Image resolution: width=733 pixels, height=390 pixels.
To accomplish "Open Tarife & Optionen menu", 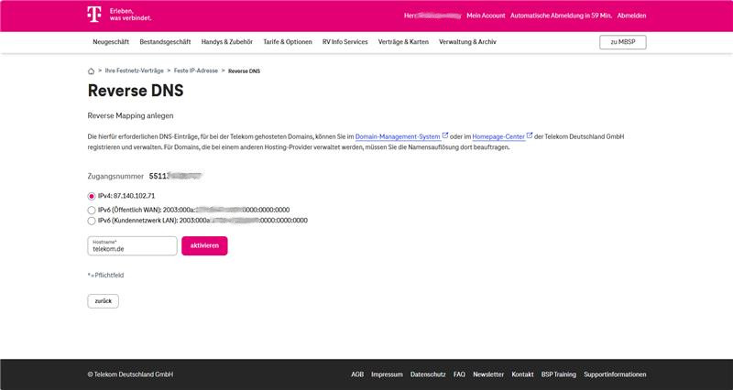I will click(x=288, y=42).
